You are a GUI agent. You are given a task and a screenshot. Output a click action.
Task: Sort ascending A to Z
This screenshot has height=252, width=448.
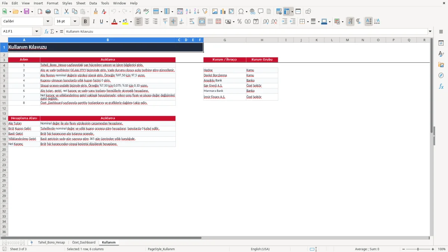[188, 12]
